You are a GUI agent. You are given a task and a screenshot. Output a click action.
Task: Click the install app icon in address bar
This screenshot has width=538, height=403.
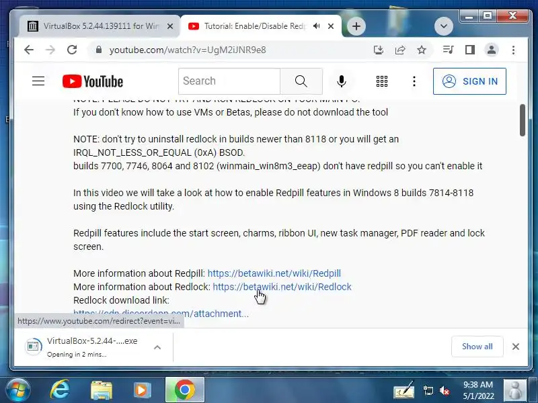coord(379,50)
